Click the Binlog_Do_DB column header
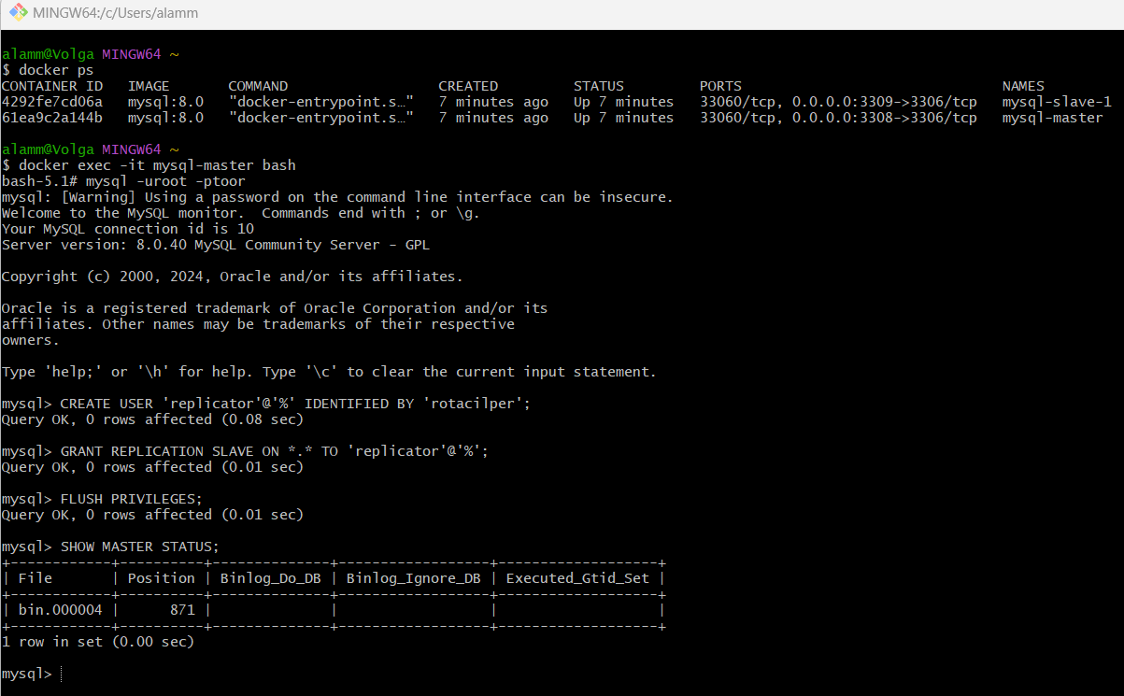The height and width of the screenshot is (696, 1124). [x=270, y=578]
